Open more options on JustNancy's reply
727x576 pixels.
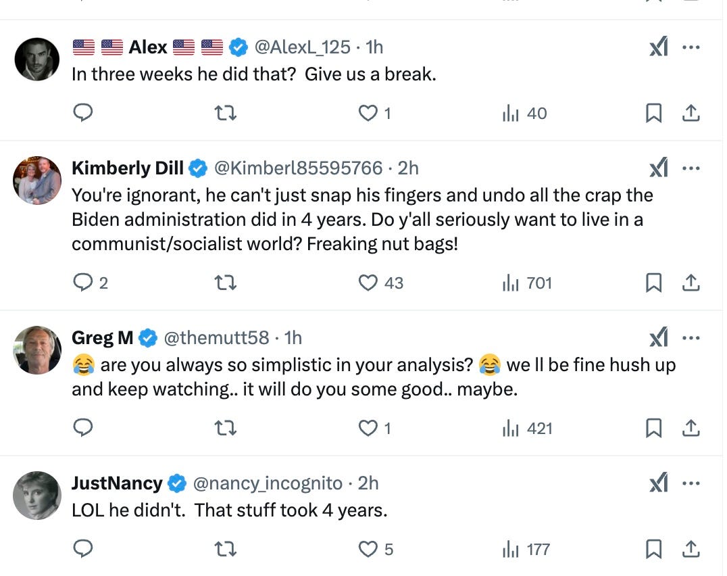[x=691, y=482]
